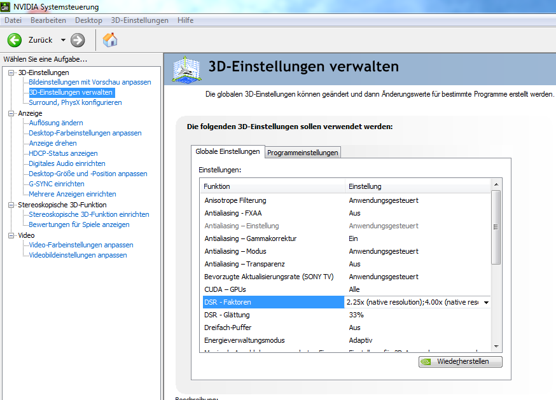Viewport: 556px width, 400px height.
Task: Open Anzeige drehen
Action: (52, 143)
